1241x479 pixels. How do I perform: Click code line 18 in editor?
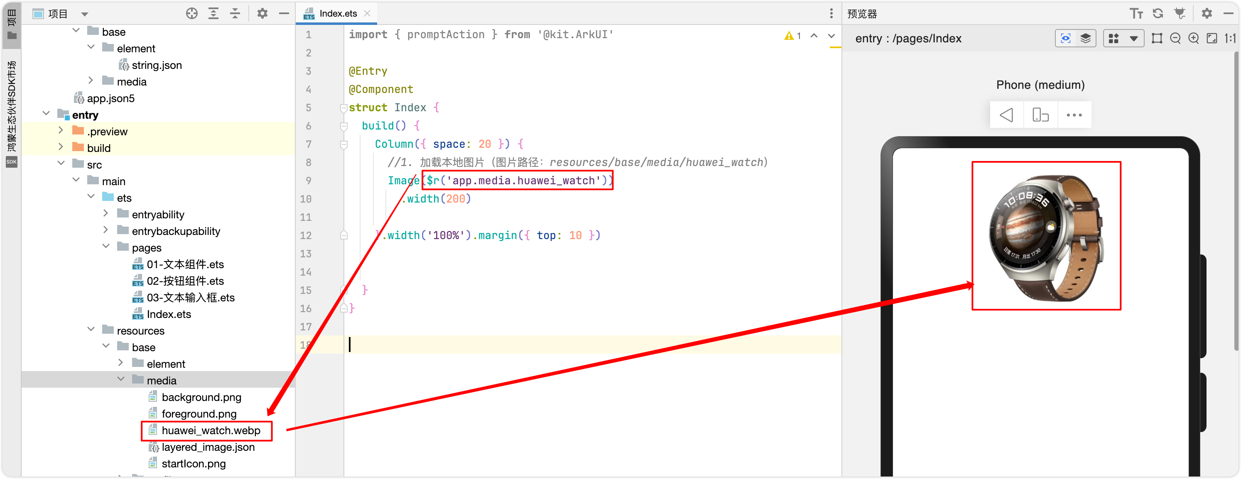point(593,345)
